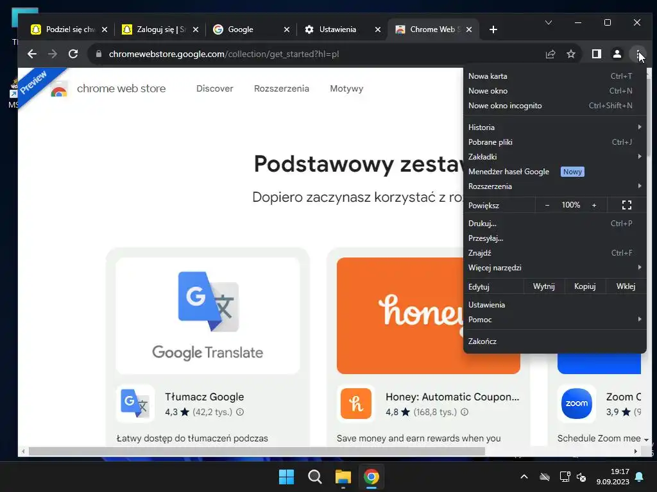
Task: Open File Explorer from the taskbar
Action: [343, 477]
